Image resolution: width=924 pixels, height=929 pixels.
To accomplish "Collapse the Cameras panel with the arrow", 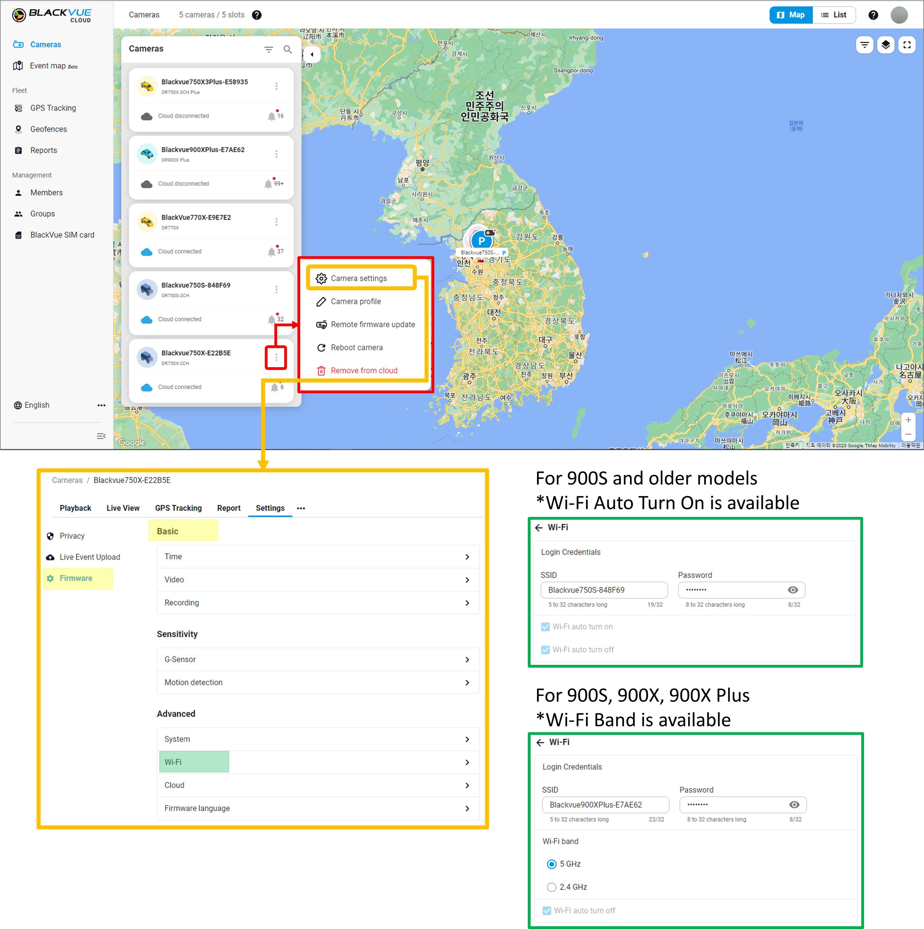I will [x=312, y=54].
